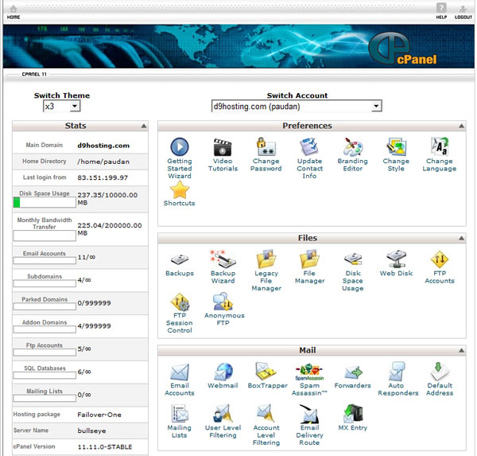
Task: Go to Home in top bar
Action: click(14, 12)
